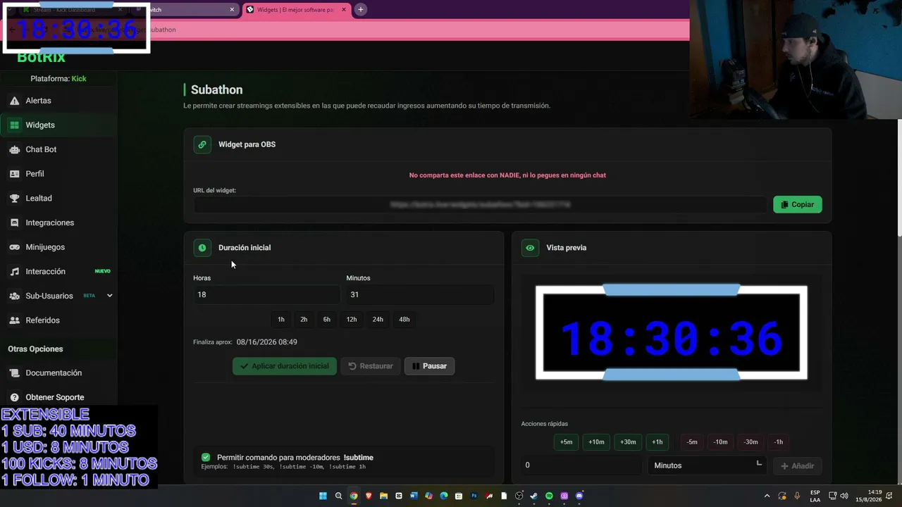
Task: Click Restaurar button
Action: coord(371,366)
